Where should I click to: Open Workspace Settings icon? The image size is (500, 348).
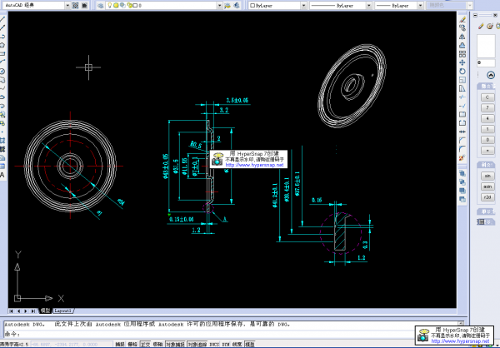point(75,6)
